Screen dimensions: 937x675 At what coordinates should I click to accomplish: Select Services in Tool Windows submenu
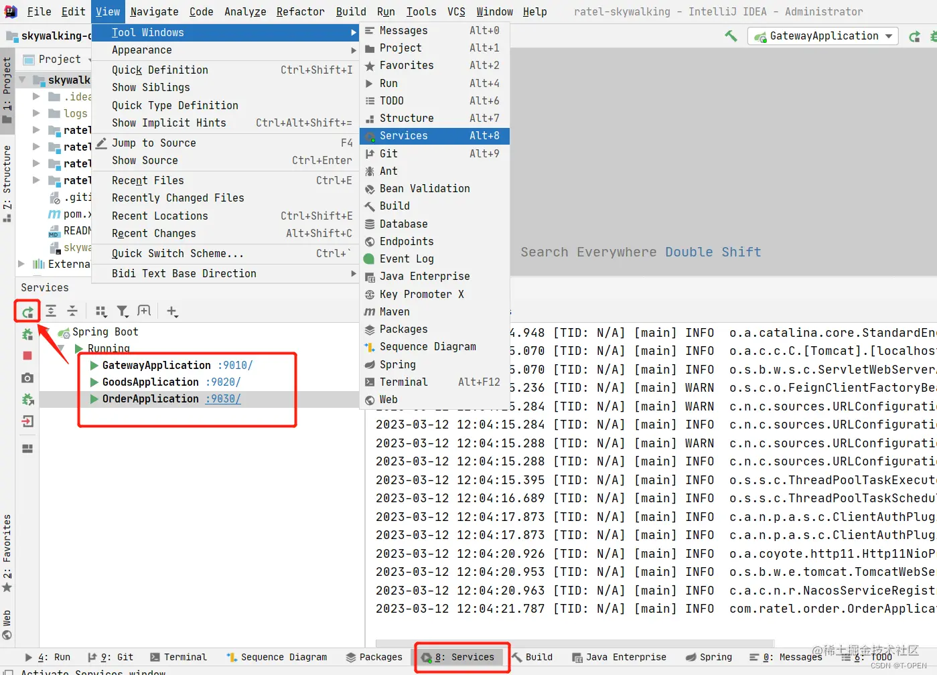tap(435, 135)
